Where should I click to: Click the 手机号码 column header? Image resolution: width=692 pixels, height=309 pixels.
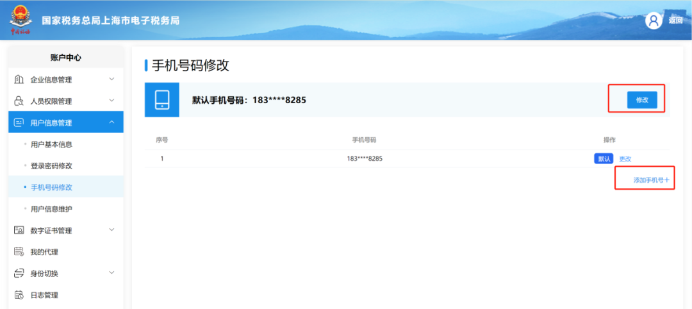[364, 140]
